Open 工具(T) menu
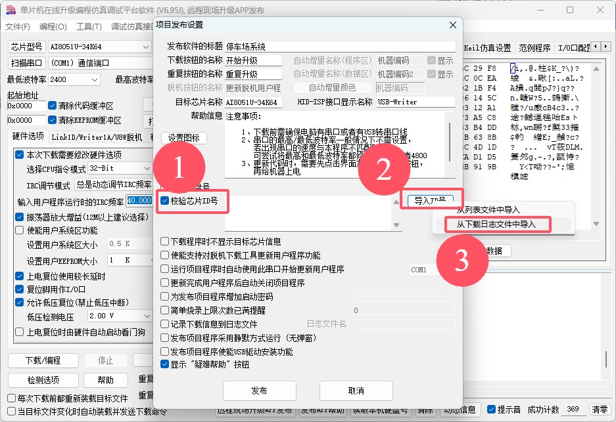This screenshot has width=616, height=422. [89, 27]
